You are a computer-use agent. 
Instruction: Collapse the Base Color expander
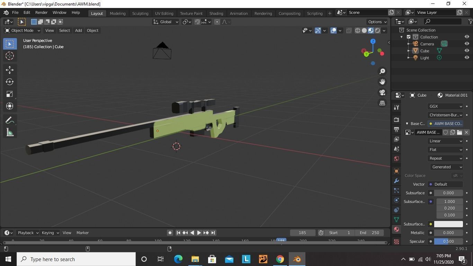coord(407,124)
